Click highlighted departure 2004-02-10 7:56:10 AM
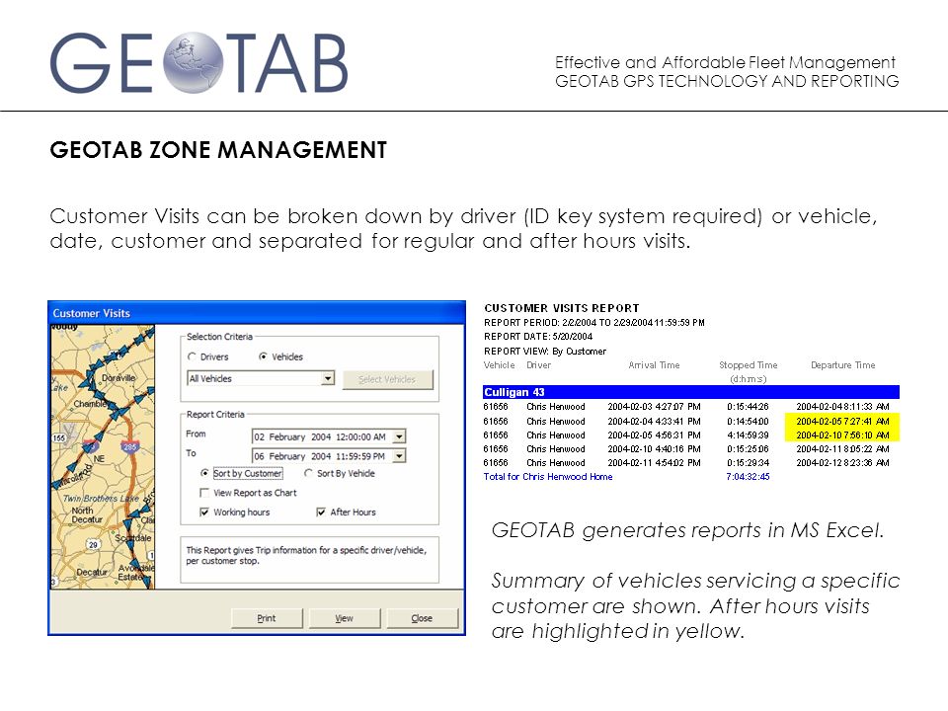Viewport: 948px width, 711px height. click(842, 434)
